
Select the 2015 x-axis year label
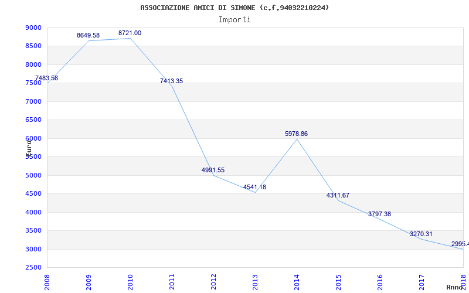tap(338, 282)
